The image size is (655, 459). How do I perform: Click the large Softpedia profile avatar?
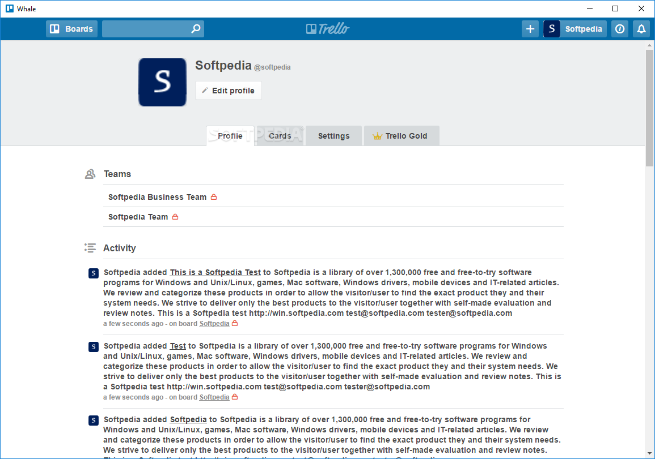coord(163,82)
